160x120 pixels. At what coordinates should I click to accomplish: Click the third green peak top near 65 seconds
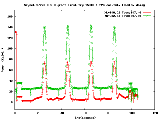click(91, 25)
